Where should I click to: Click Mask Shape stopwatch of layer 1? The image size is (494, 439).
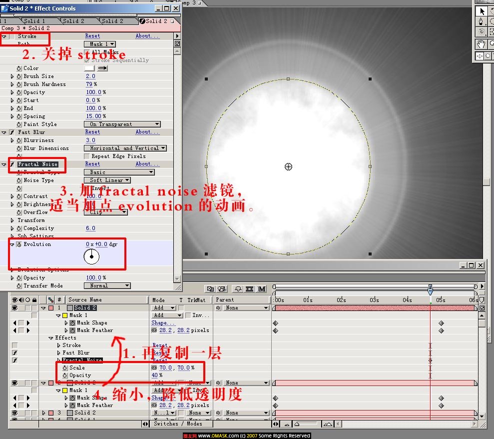72,323
